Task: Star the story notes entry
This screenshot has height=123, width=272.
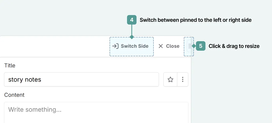Action: pos(171,79)
